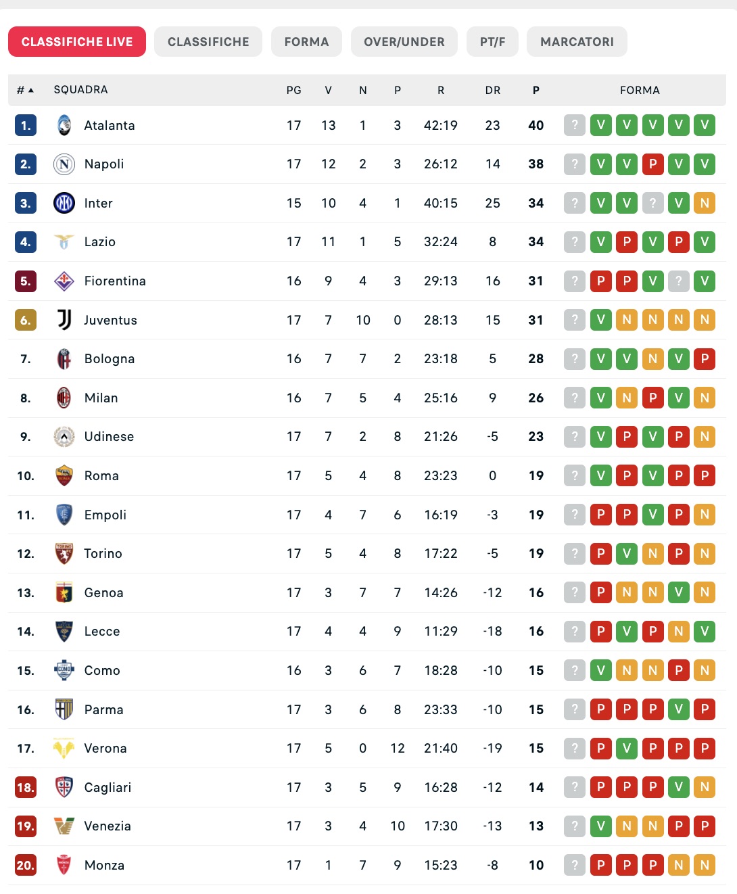Click the Roma club crest
The width and height of the screenshot is (737, 894).
(x=64, y=475)
